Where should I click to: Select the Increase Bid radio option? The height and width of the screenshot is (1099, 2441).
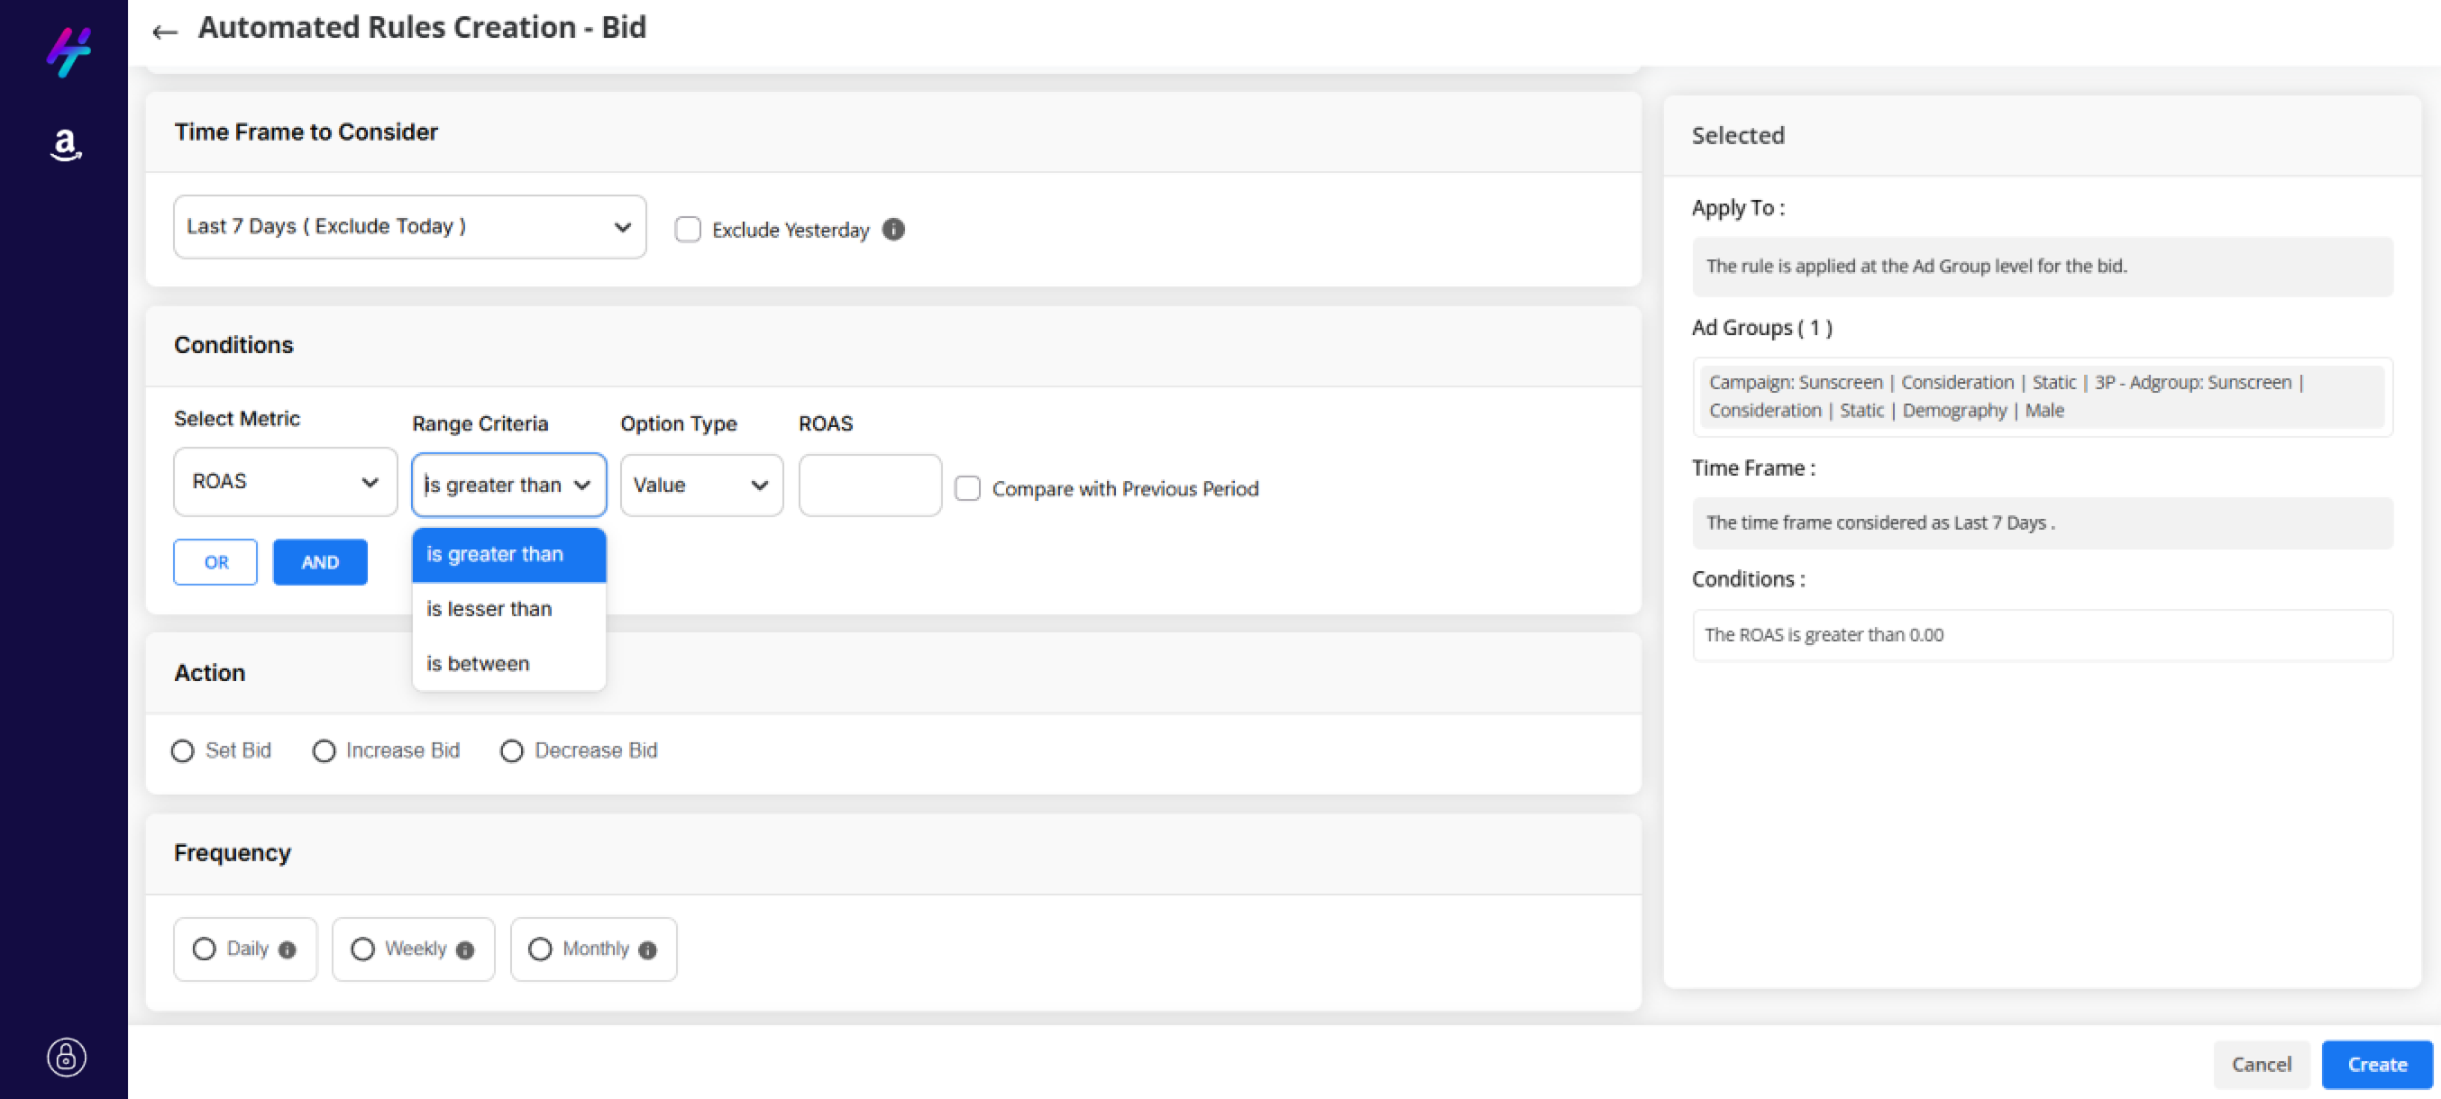325,750
